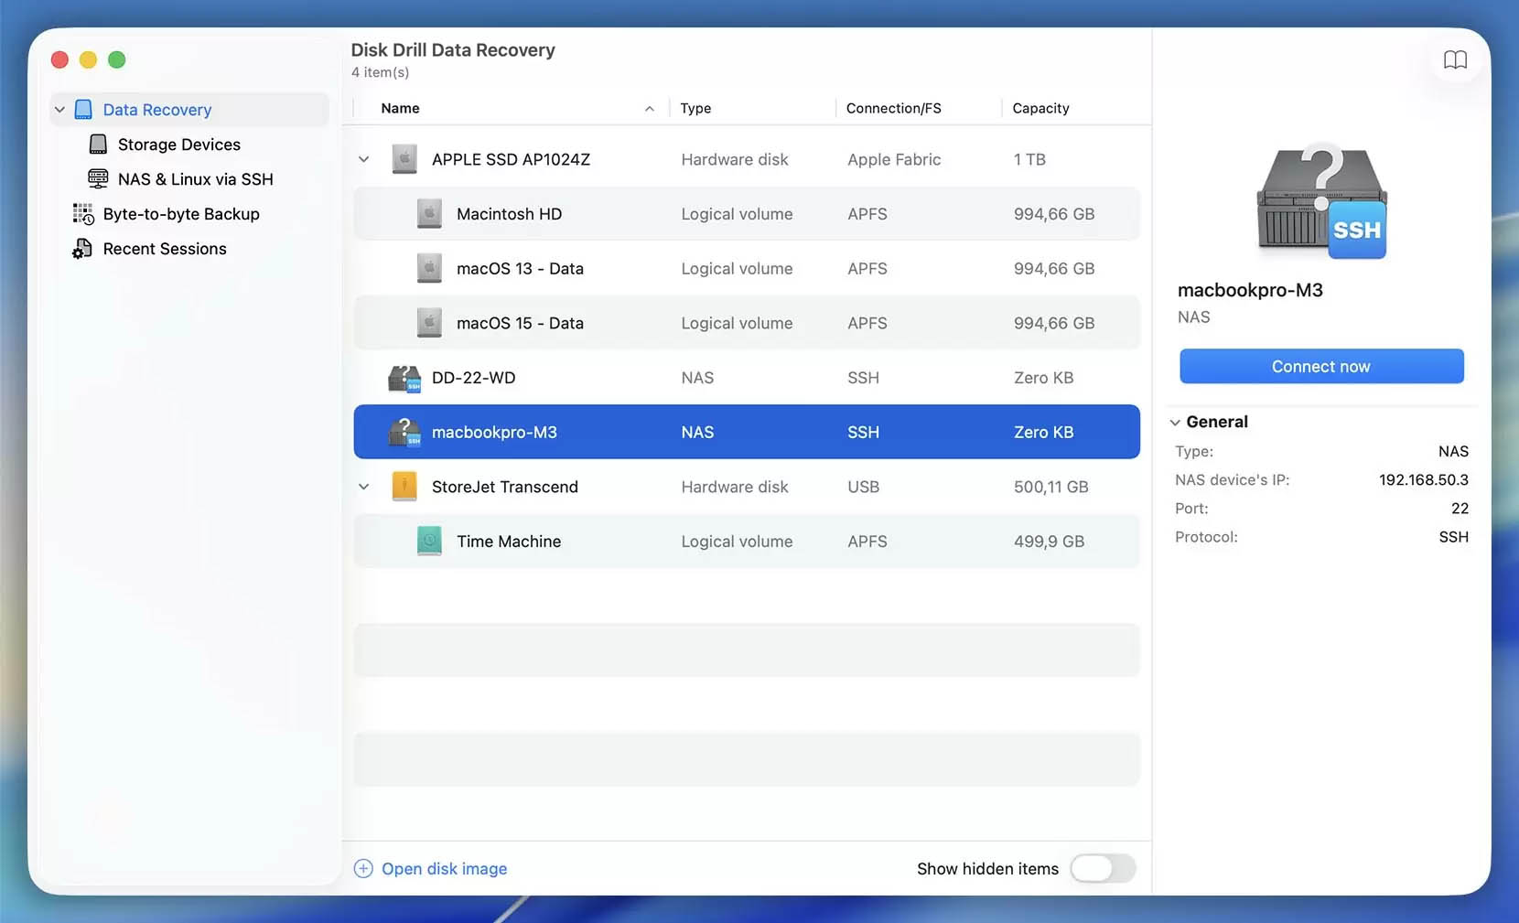Click the Disk Drill Data Recovery window title
This screenshot has height=923, width=1519.
point(453,50)
